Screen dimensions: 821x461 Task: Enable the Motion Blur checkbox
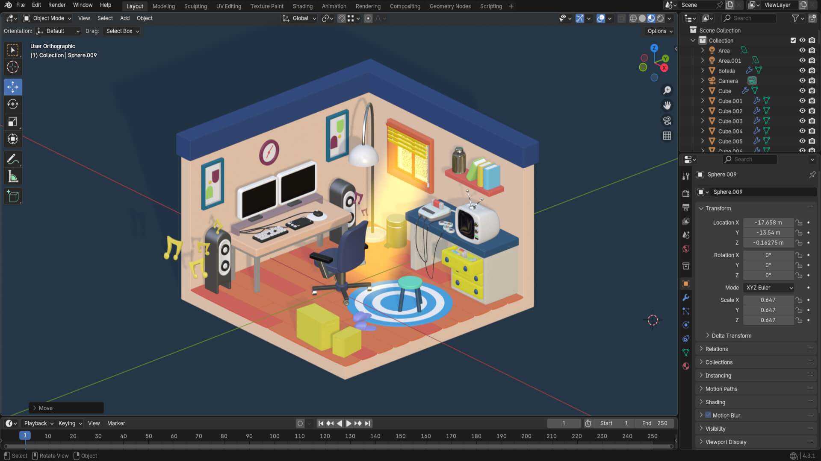708,415
